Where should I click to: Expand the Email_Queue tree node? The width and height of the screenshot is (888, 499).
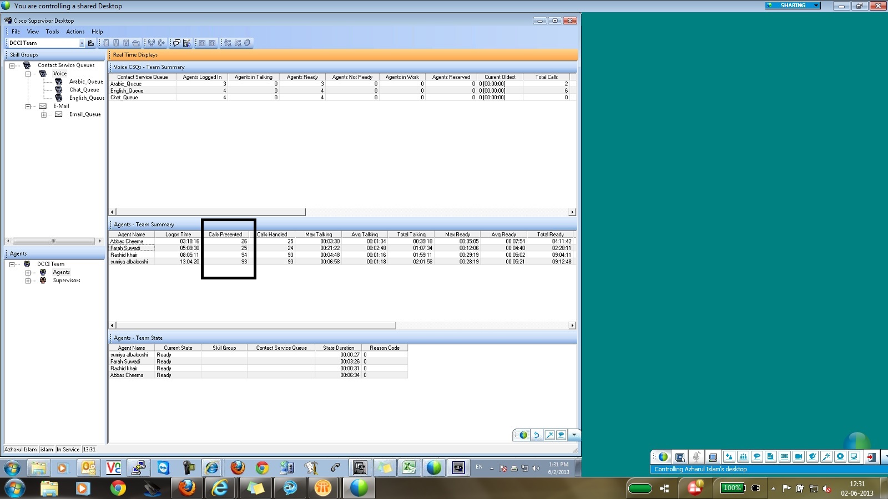click(x=44, y=115)
